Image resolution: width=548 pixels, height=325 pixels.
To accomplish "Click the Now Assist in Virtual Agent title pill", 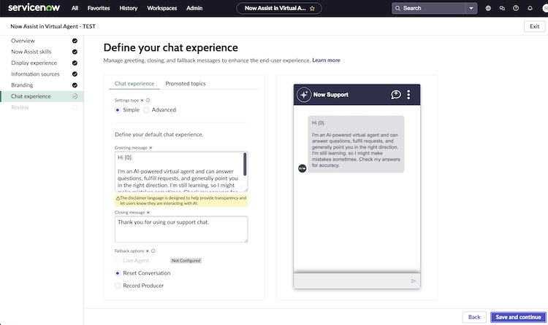I will 279,8.
